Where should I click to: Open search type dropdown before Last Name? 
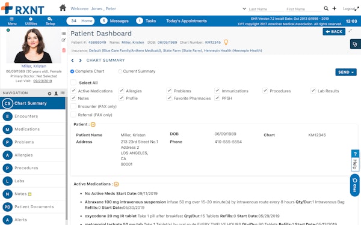click(244, 9)
